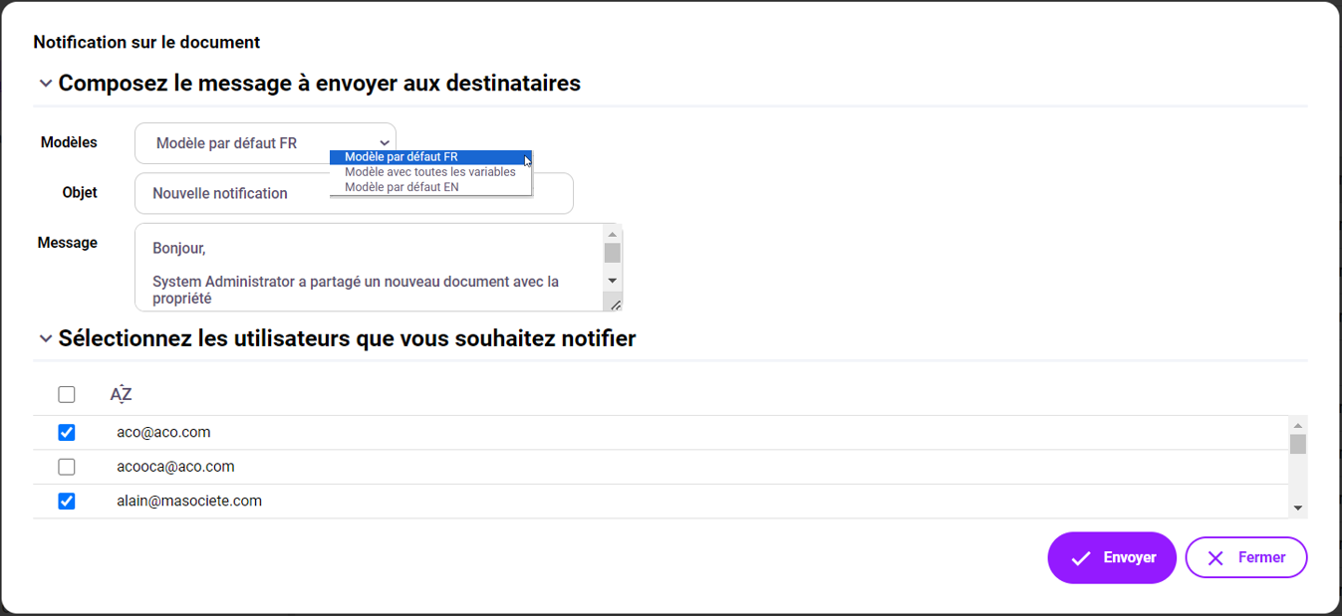This screenshot has width=1342, height=616.
Task: Click the message box resize handle
Action: (x=615, y=305)
